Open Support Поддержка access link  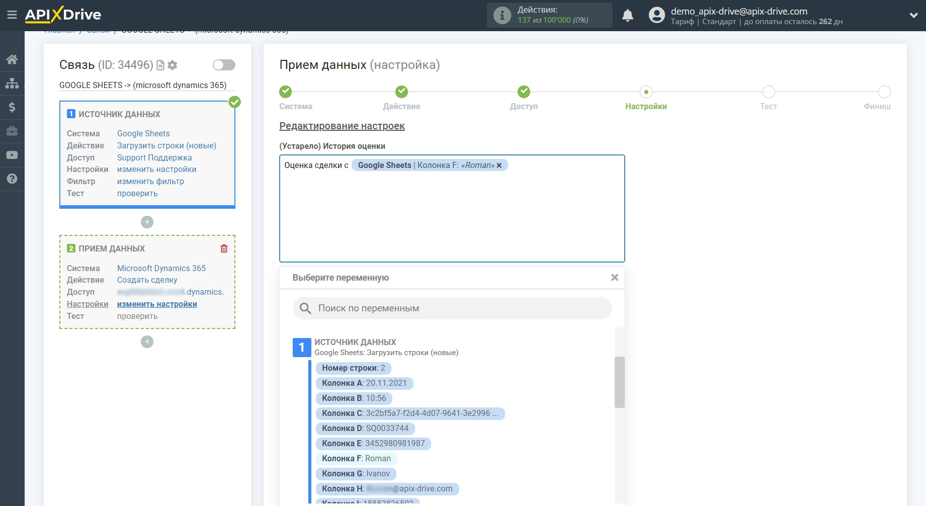(x=154, y=157)
